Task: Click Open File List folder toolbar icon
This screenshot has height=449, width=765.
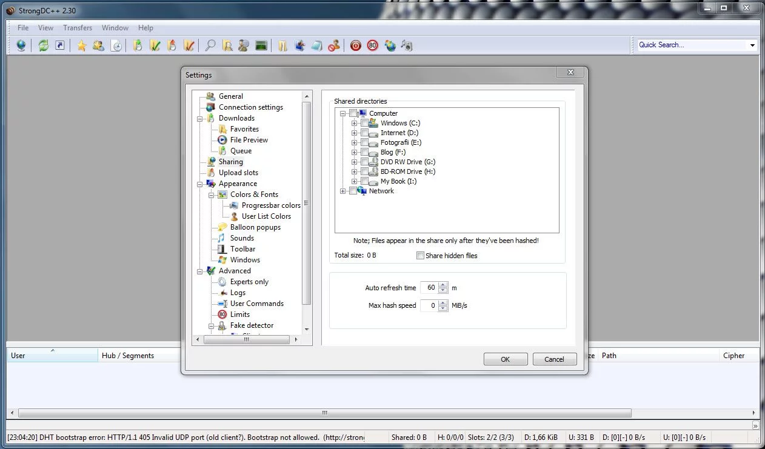Action: (x=282, y=45)
